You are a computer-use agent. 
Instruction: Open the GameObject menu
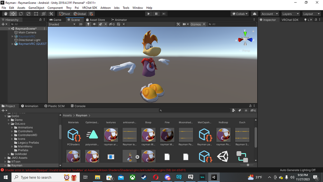36,8
